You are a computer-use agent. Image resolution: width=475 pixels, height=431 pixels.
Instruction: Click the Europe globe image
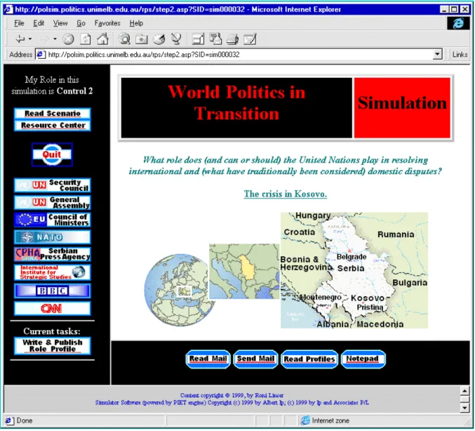(x=179, y=291)
